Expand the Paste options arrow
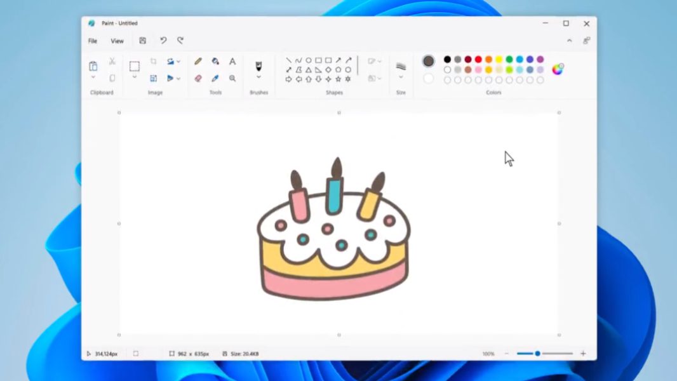 [93, 77]
